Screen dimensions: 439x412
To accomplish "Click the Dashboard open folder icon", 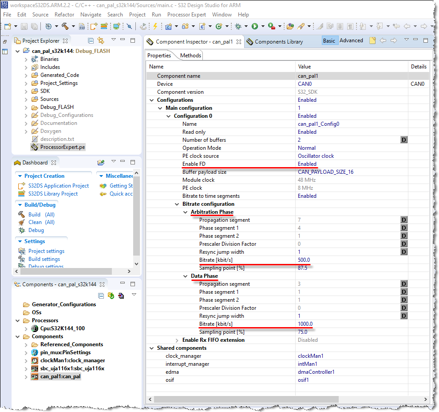I will point(101,163).
